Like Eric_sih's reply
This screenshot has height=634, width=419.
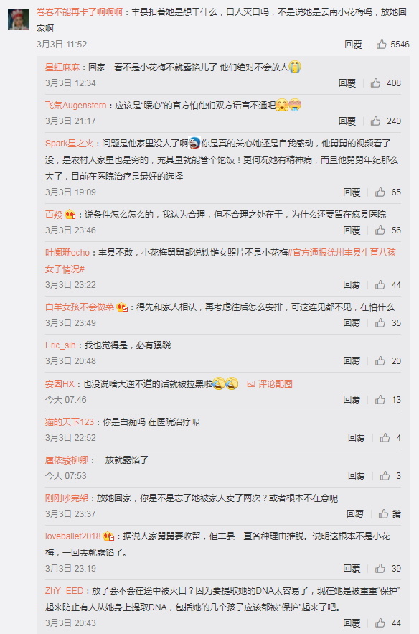(380, 360)
